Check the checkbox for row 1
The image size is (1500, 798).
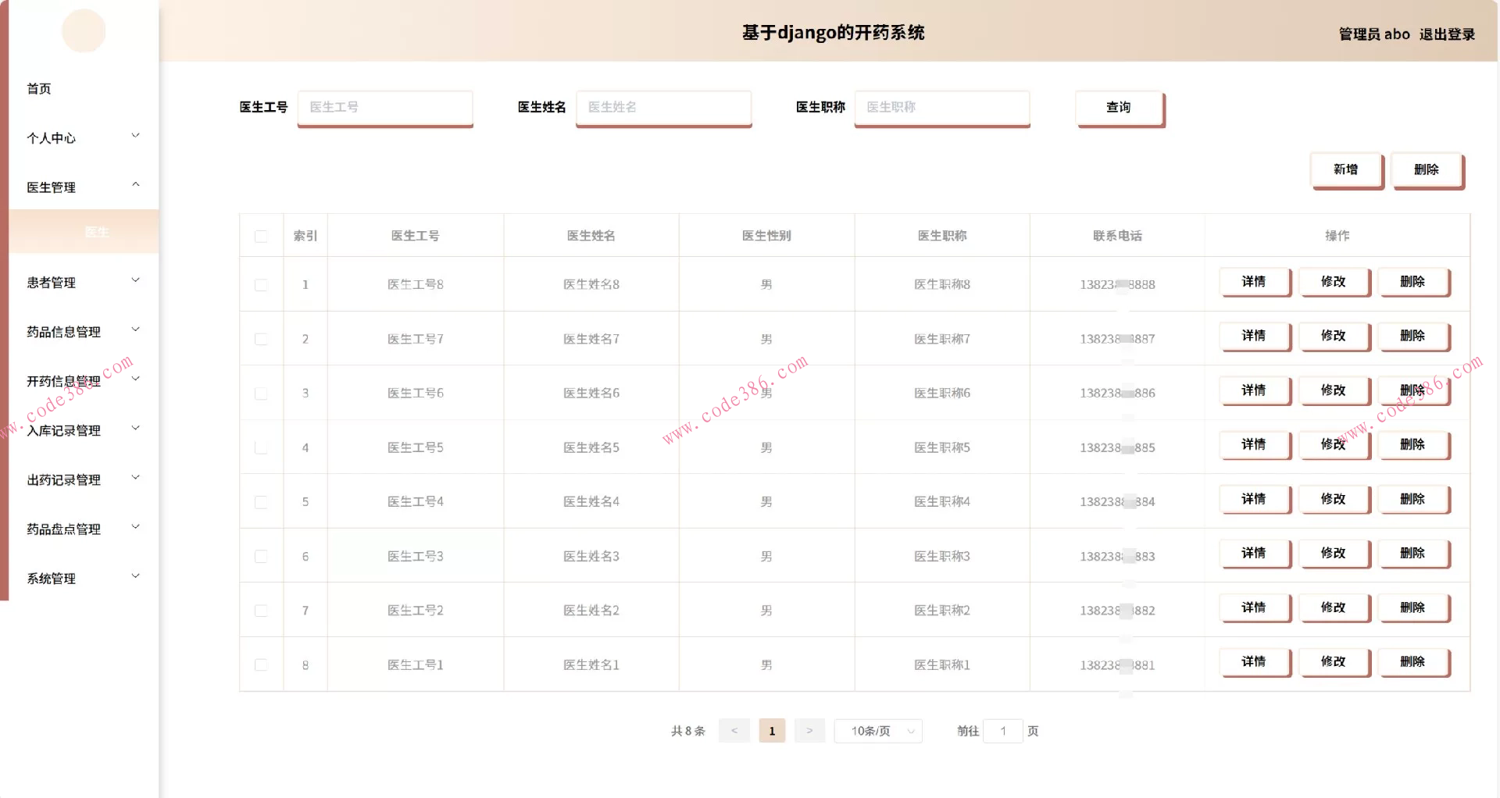[261, 284]
